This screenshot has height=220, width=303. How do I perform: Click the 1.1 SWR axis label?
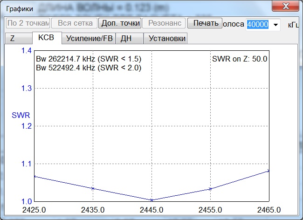point(26,164)
